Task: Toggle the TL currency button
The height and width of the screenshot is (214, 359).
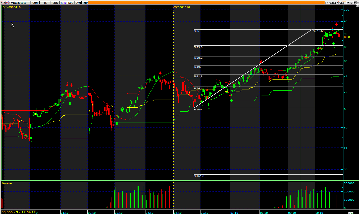Action: tap(45, 3)
